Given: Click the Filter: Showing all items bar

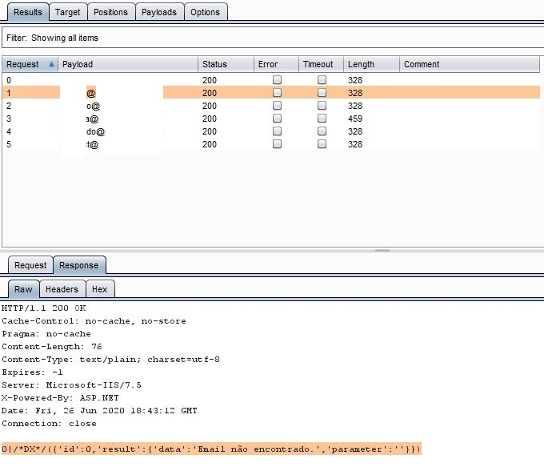Looking at the screenshot, I should (x=273, y=38).
